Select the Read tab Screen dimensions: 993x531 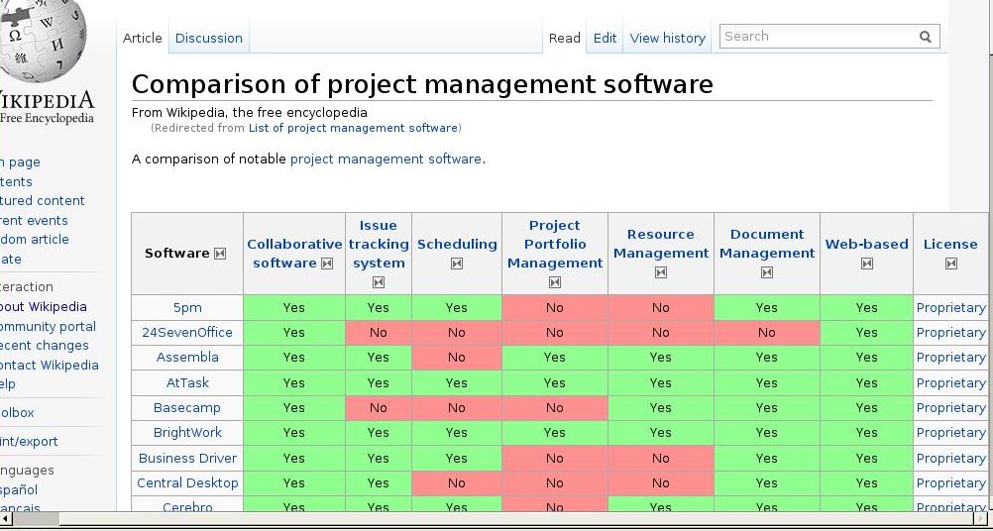click(564, 38)
